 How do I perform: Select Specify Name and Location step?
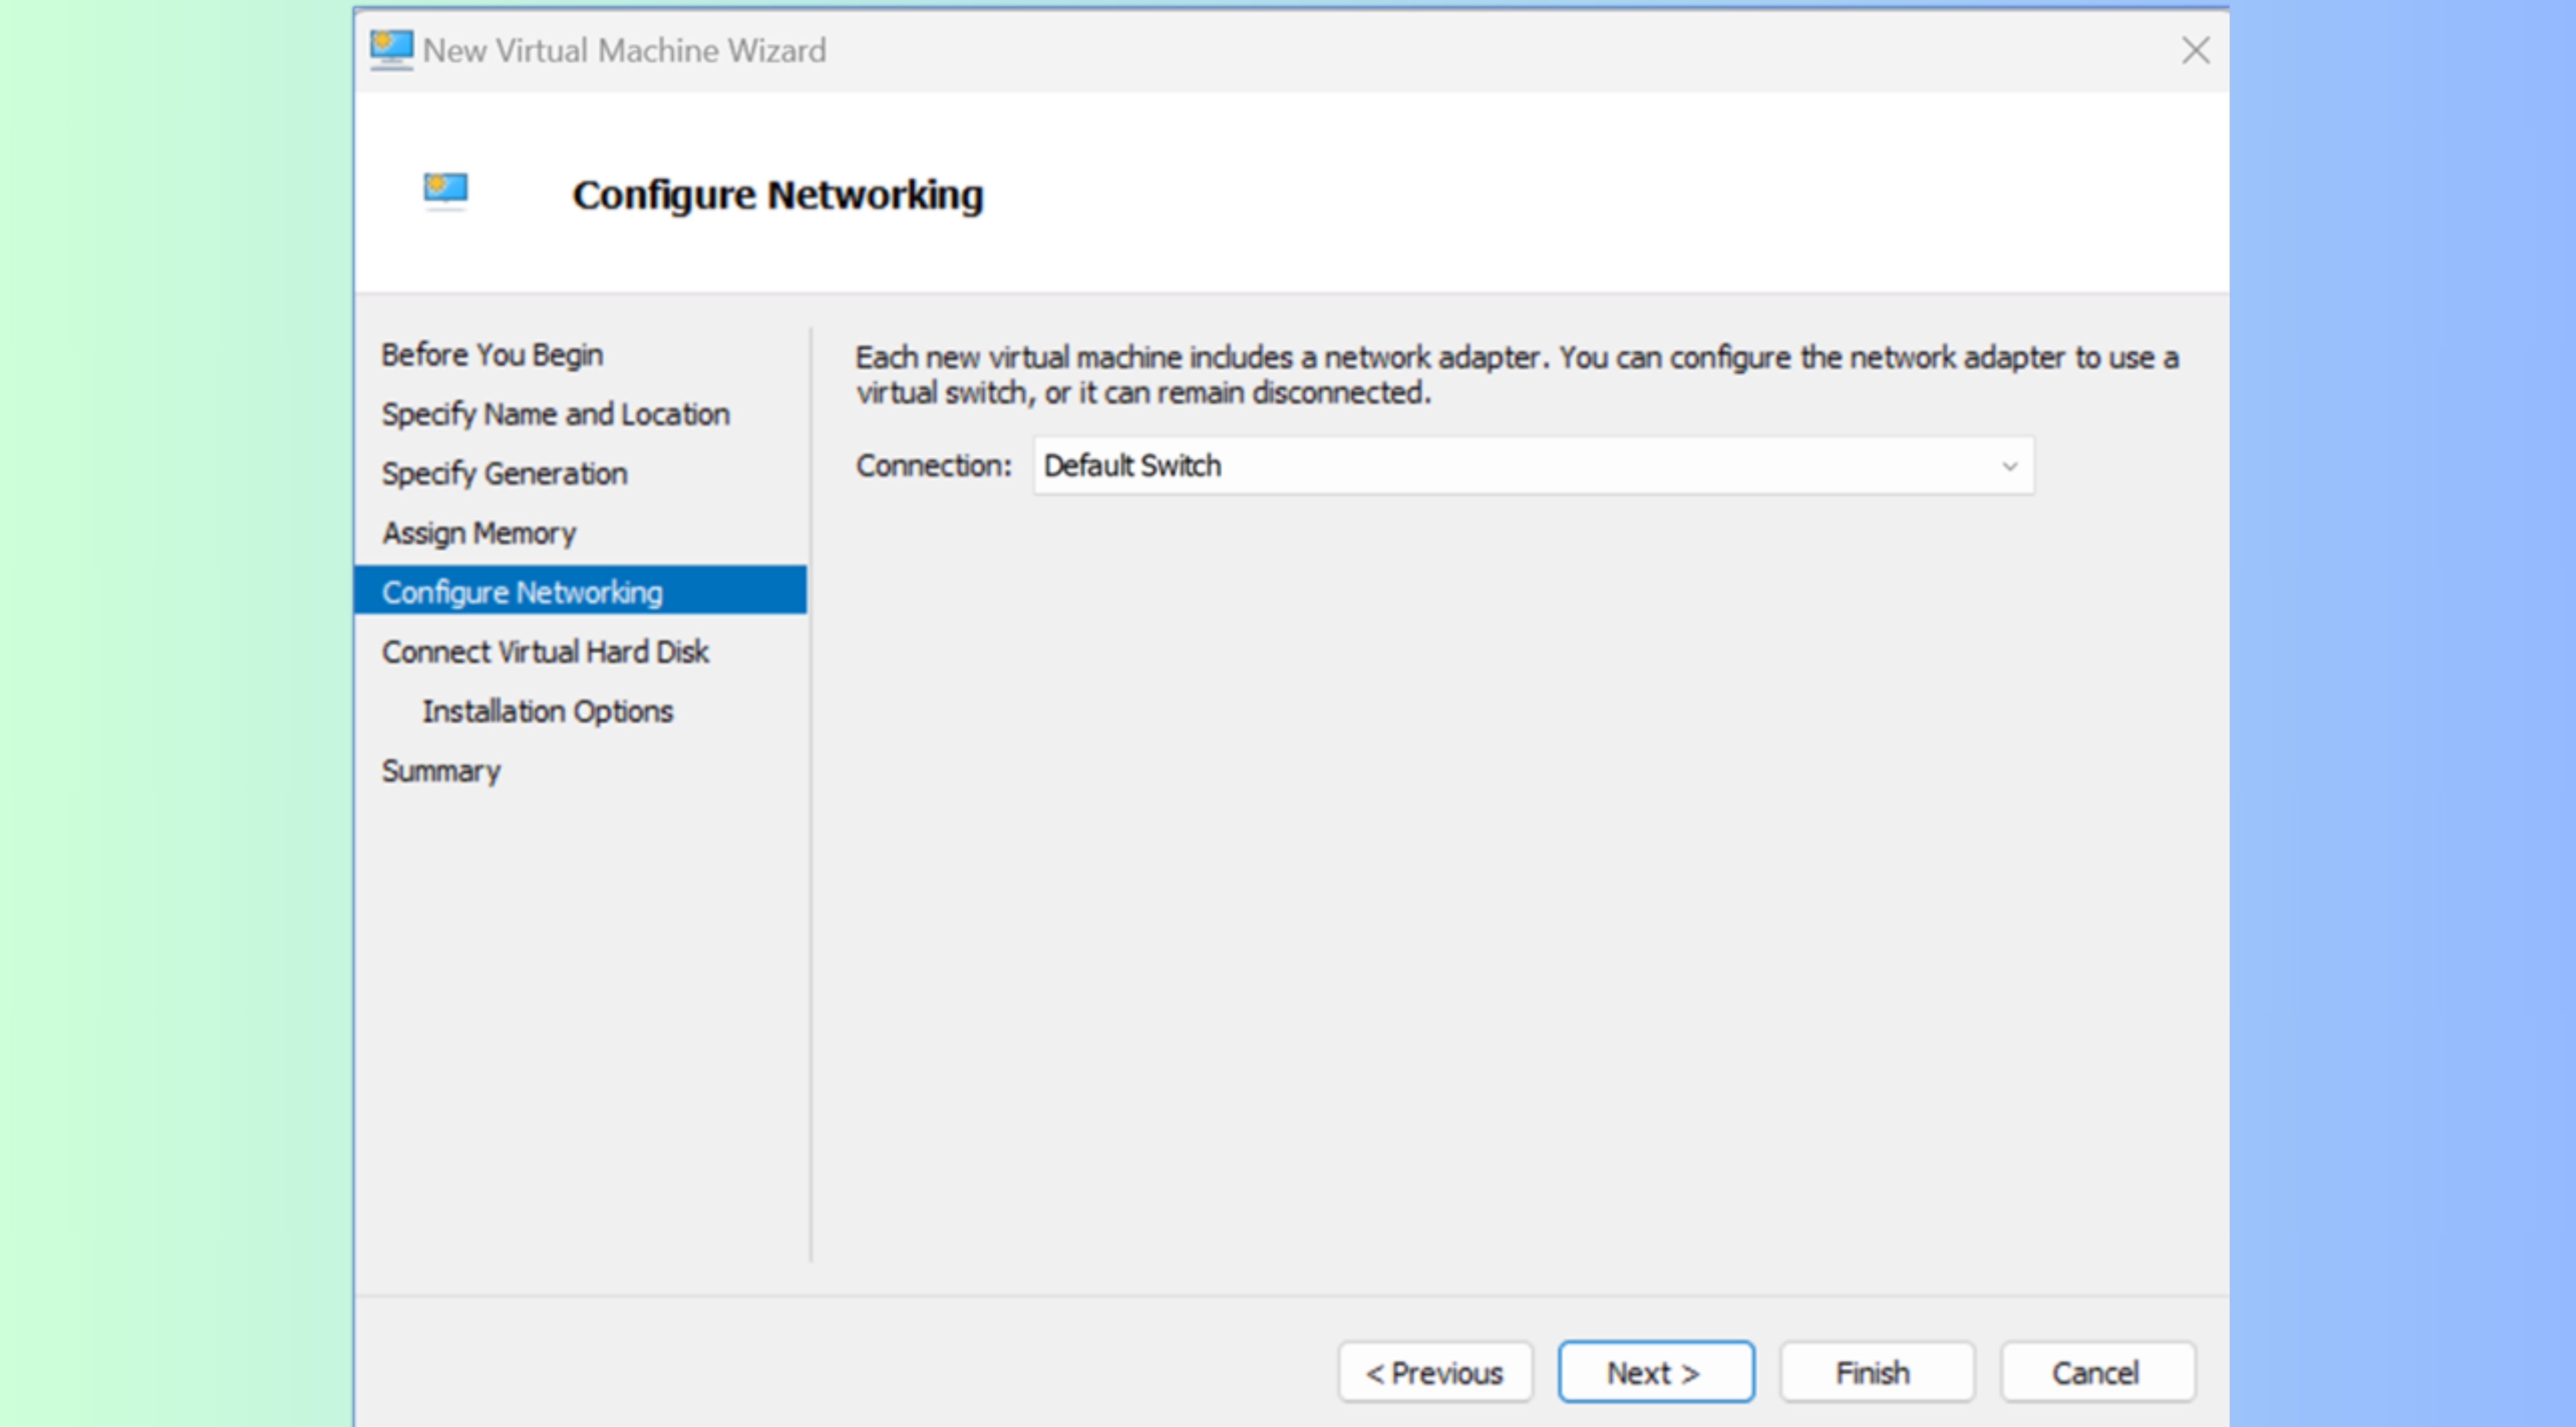(x=555, y=414)
